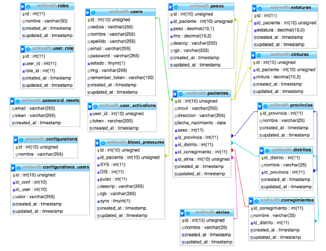
Task: Click the id_paciente column in pesos table
Action: point(201,22)
